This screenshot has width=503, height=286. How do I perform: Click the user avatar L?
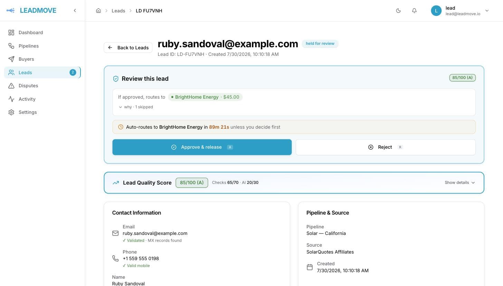(x=436, y=11)
